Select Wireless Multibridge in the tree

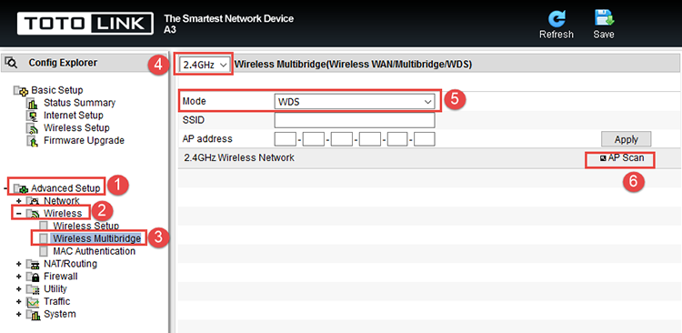coord(96,238)
